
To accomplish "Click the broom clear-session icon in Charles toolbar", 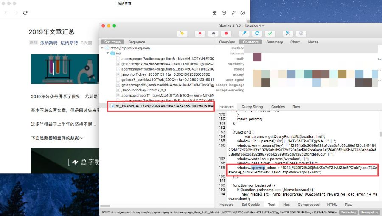I will pos(182,34).
